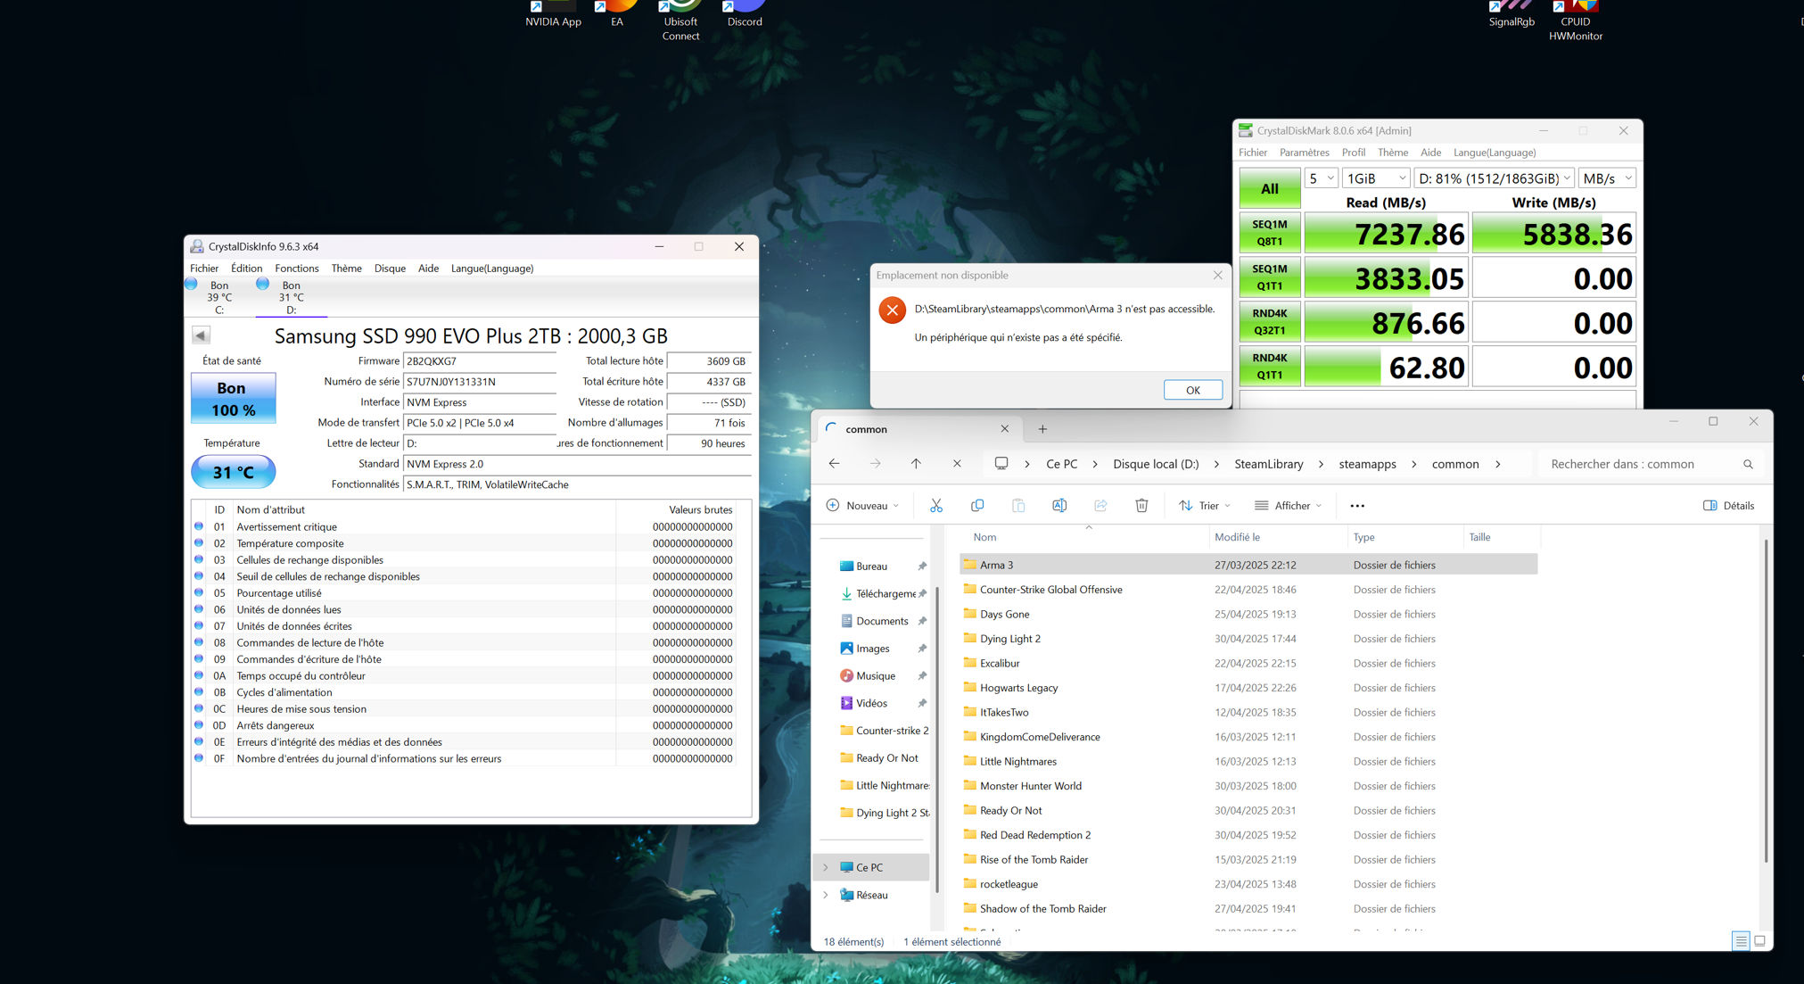Click the Explorer file list vertical scrollbar
This screenshot has width=1804, height=984.
(1766, 700)
